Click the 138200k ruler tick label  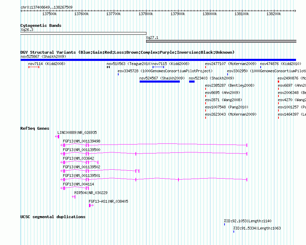pos(274,14)
